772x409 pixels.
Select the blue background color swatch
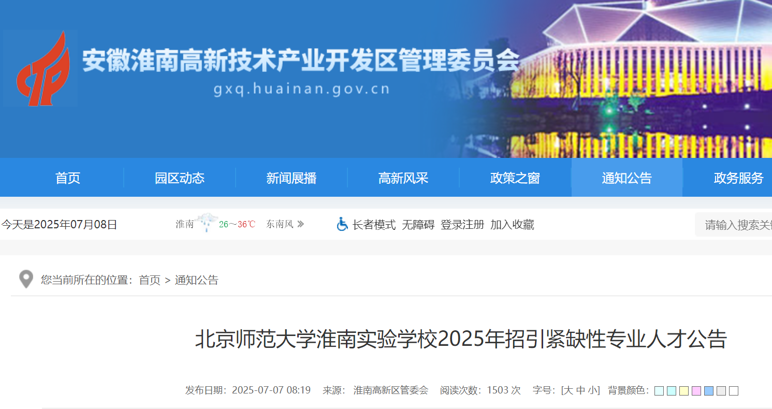click(x=709, y=391)
